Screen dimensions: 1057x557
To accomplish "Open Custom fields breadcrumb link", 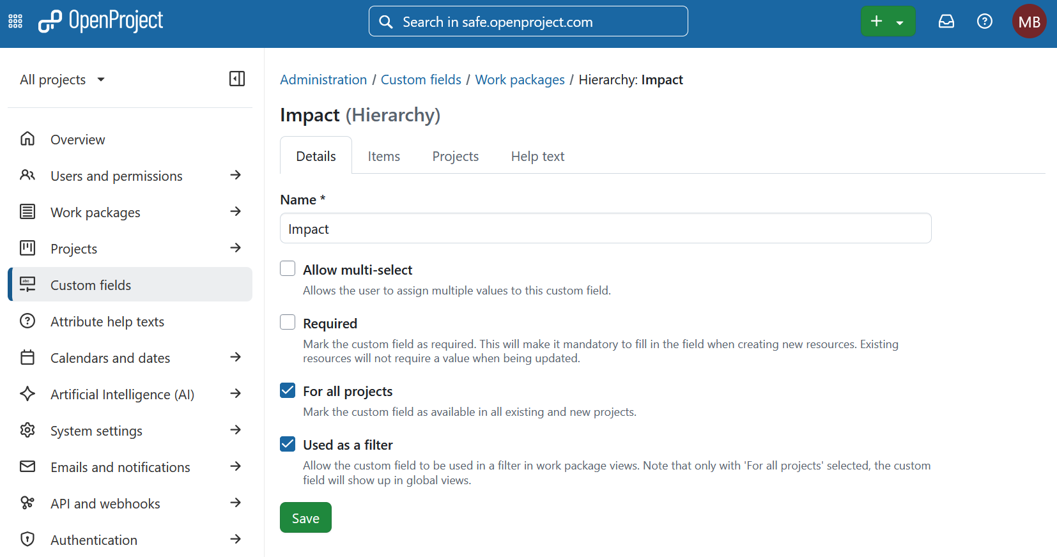I will click(421, 80).
